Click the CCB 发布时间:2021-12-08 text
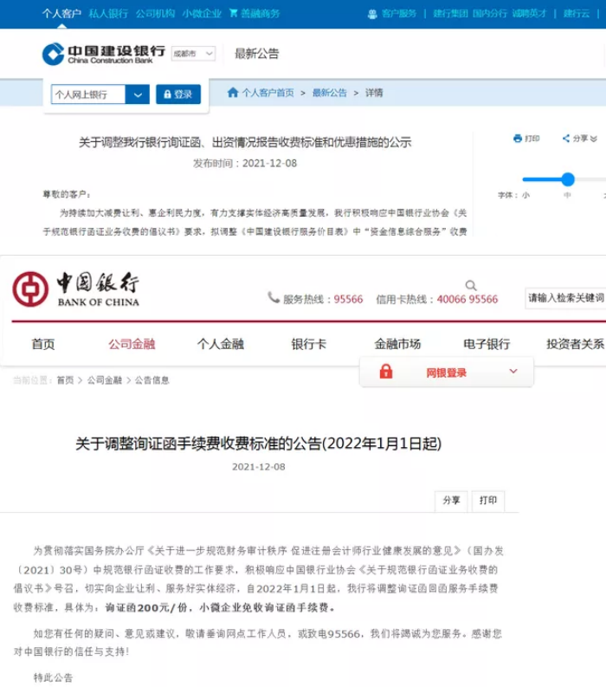 click(245, 164)
